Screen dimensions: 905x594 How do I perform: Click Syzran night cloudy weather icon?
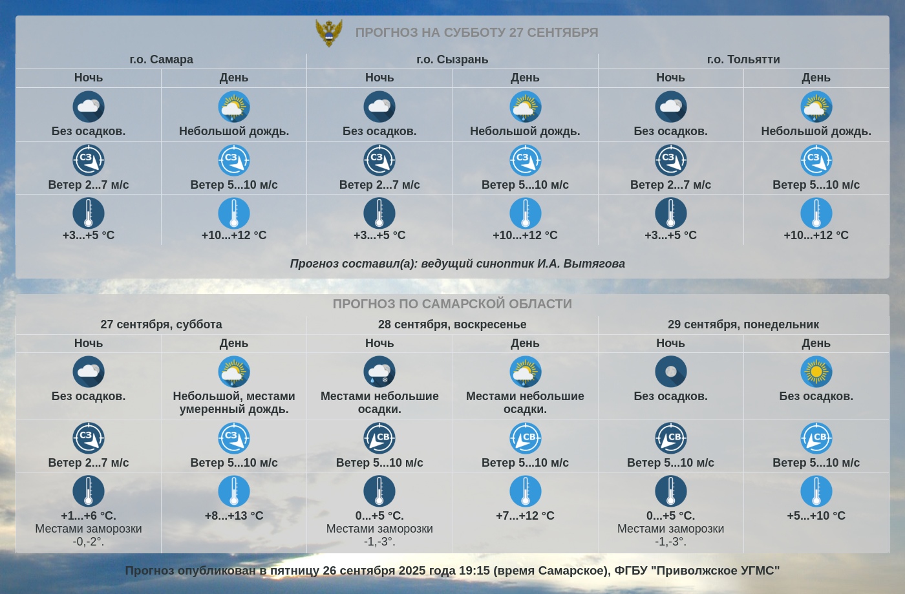[x=379, y=107]
